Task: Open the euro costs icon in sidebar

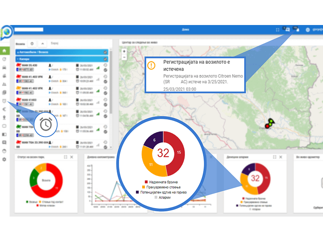Action: pos(4,109)
